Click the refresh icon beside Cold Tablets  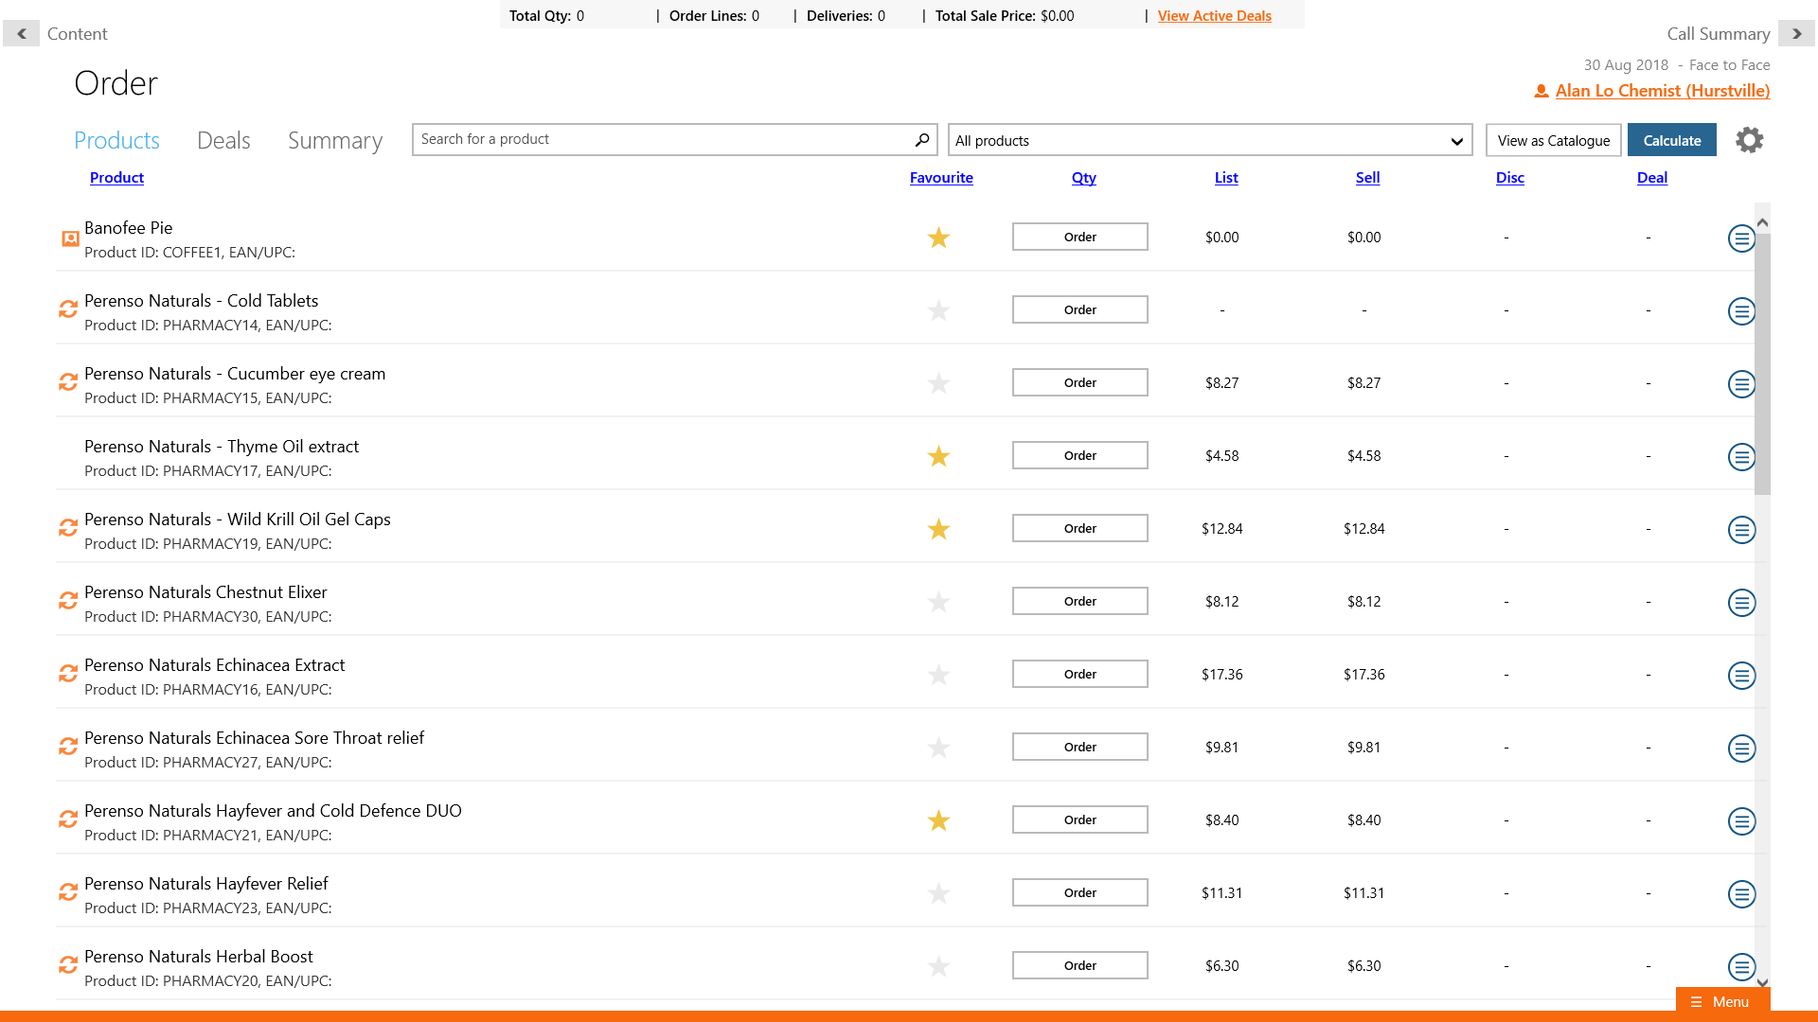[x=68, y=309]
